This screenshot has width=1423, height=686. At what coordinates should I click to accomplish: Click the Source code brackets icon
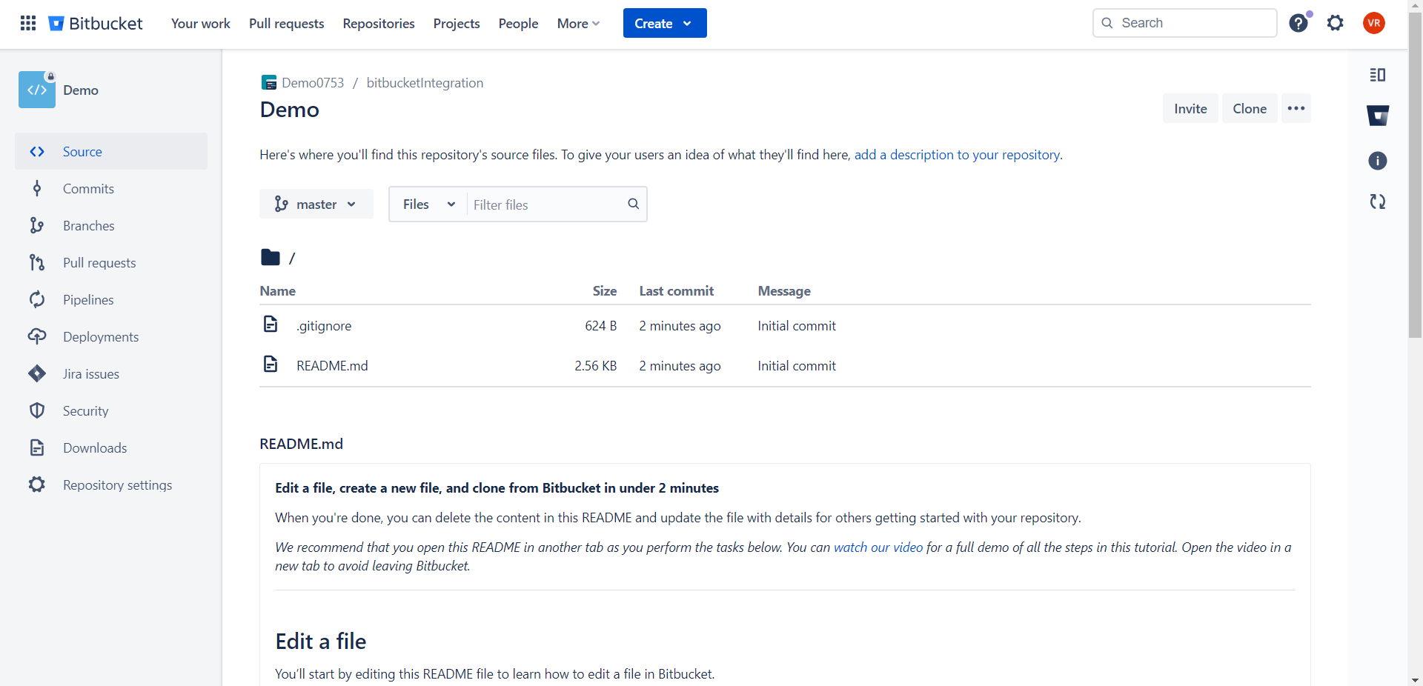click(37, 152)
